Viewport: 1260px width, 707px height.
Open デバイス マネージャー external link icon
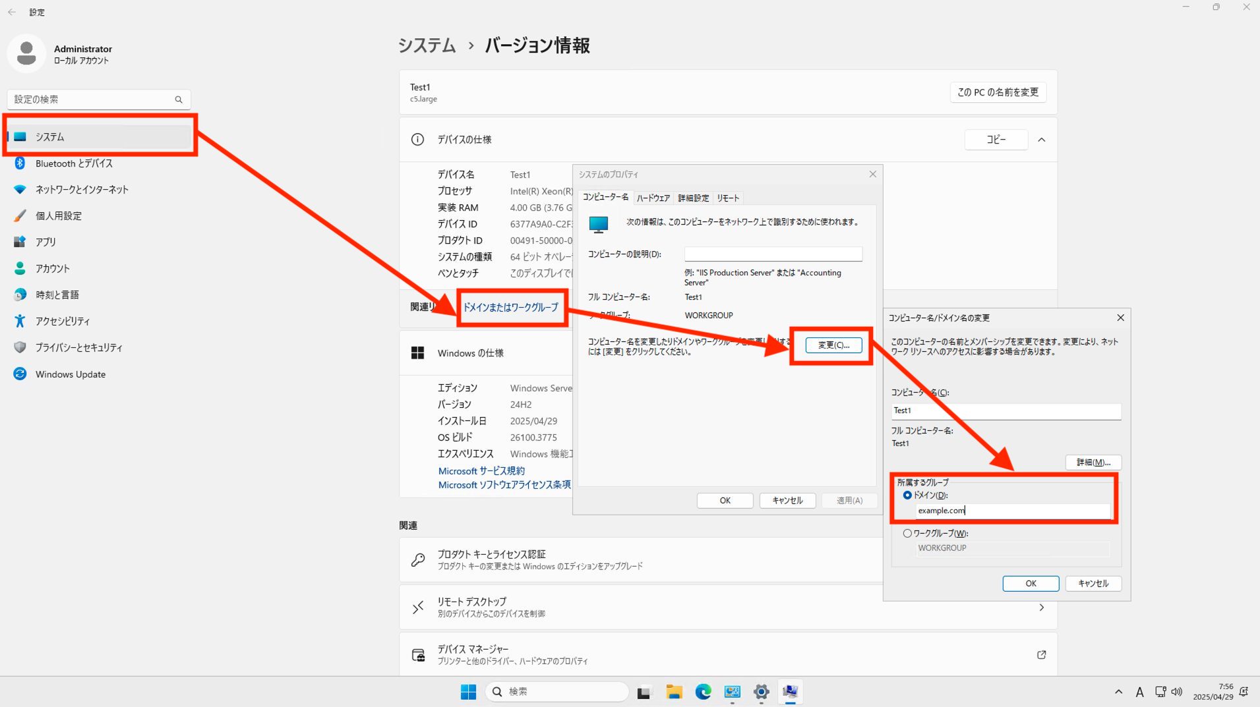tap(1042, 655)
